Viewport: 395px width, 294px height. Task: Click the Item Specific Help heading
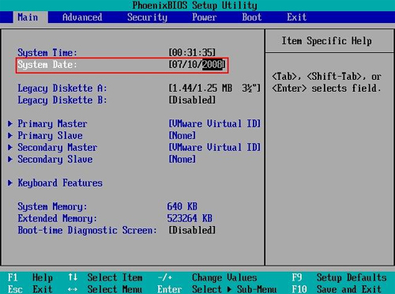[326, 41]
